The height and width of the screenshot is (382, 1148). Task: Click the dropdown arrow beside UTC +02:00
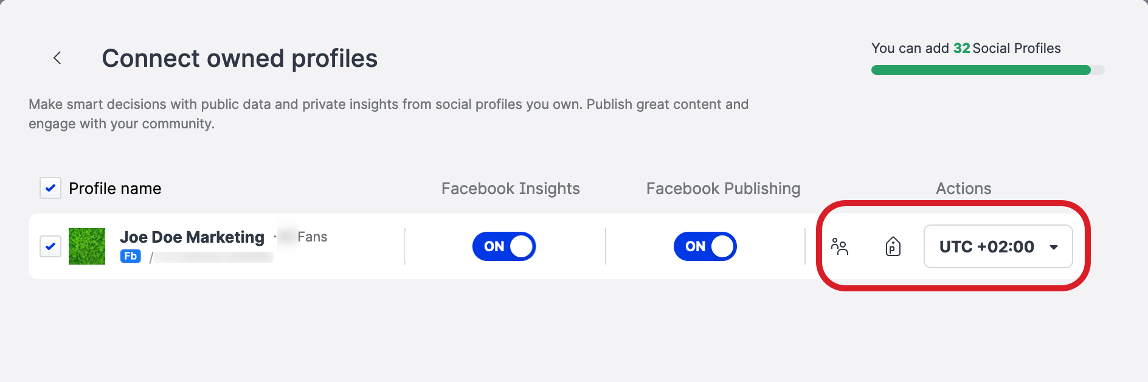1054,246
